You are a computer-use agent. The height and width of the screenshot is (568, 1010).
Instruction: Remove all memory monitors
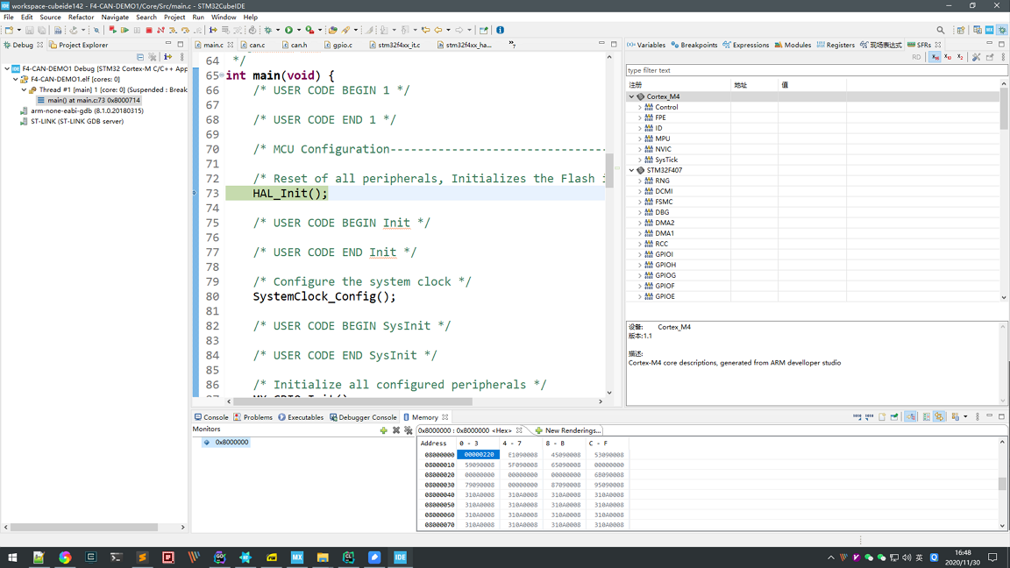(409, 430)
